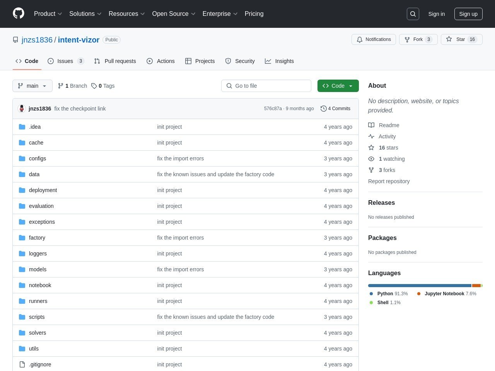Screen dimensions: 495x371
Task: Click the folder icon for deployment
Action: 22,190
